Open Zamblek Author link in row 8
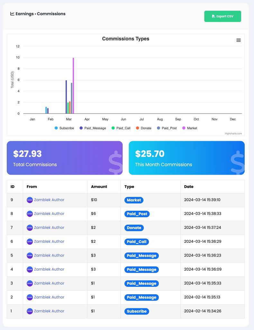The height and width of the screenshot is (330, 254). [49, 214]
